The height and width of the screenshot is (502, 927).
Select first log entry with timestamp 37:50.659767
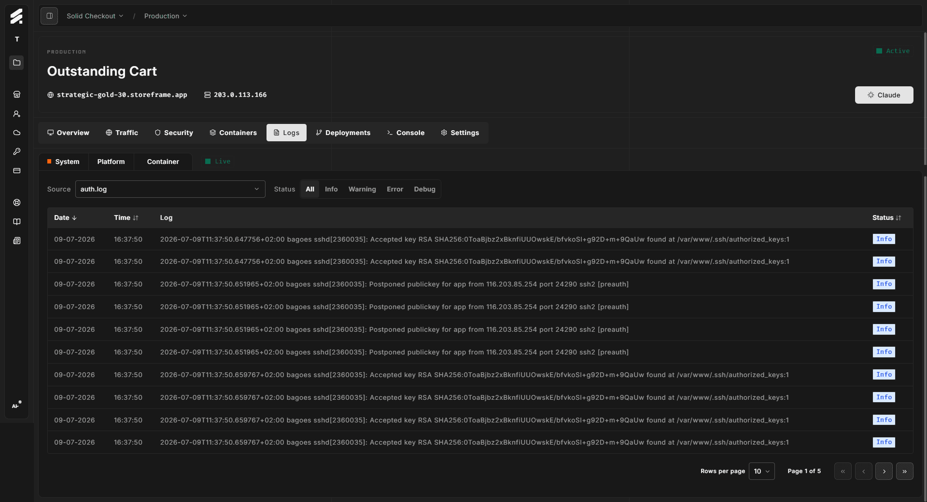480,375
